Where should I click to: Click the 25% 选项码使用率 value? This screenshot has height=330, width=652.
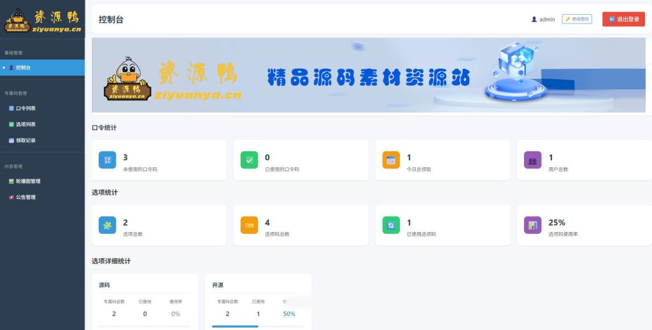click(556, 223)
